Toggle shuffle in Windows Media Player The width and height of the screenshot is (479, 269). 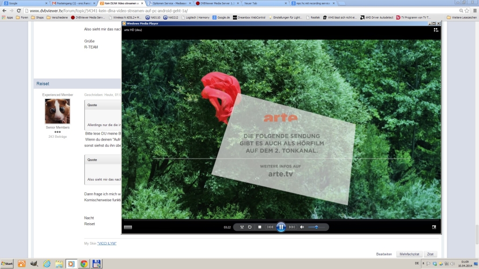pos(242,227)
